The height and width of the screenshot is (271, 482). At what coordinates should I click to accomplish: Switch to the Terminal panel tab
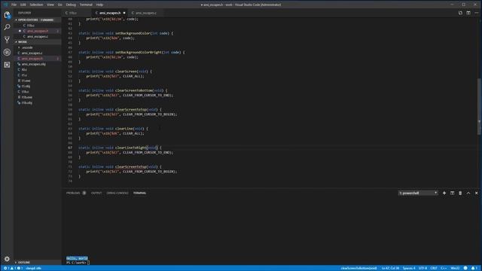[x=139, y=193]
